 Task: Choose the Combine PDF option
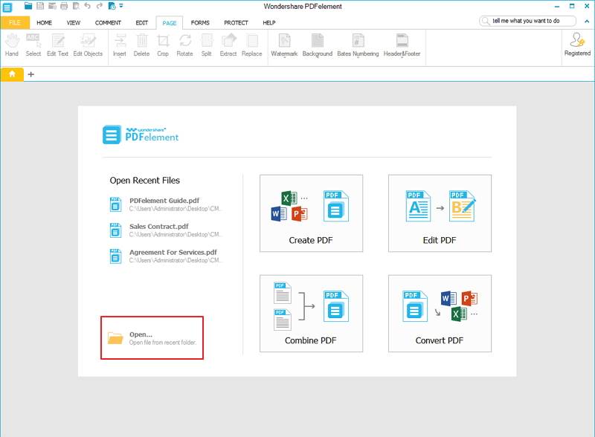(312, 312)
